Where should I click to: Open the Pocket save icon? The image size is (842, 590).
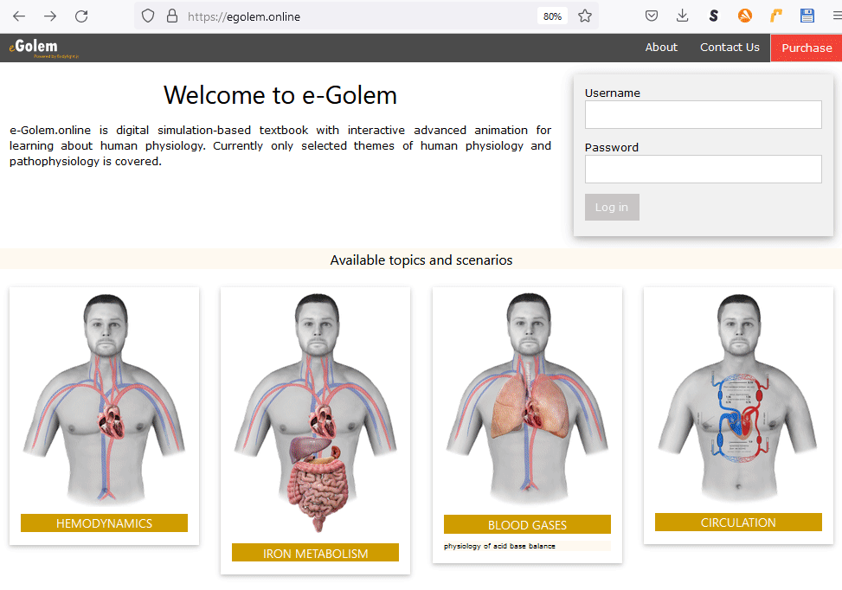652,16
